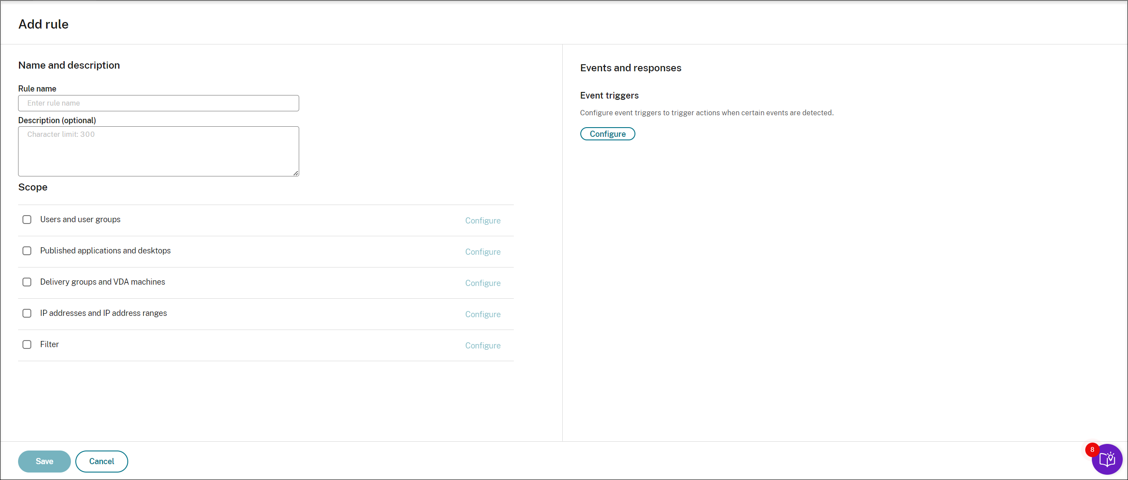Click the Scope section heading
Screen dimensions: 1128x480
pos(33,187)
